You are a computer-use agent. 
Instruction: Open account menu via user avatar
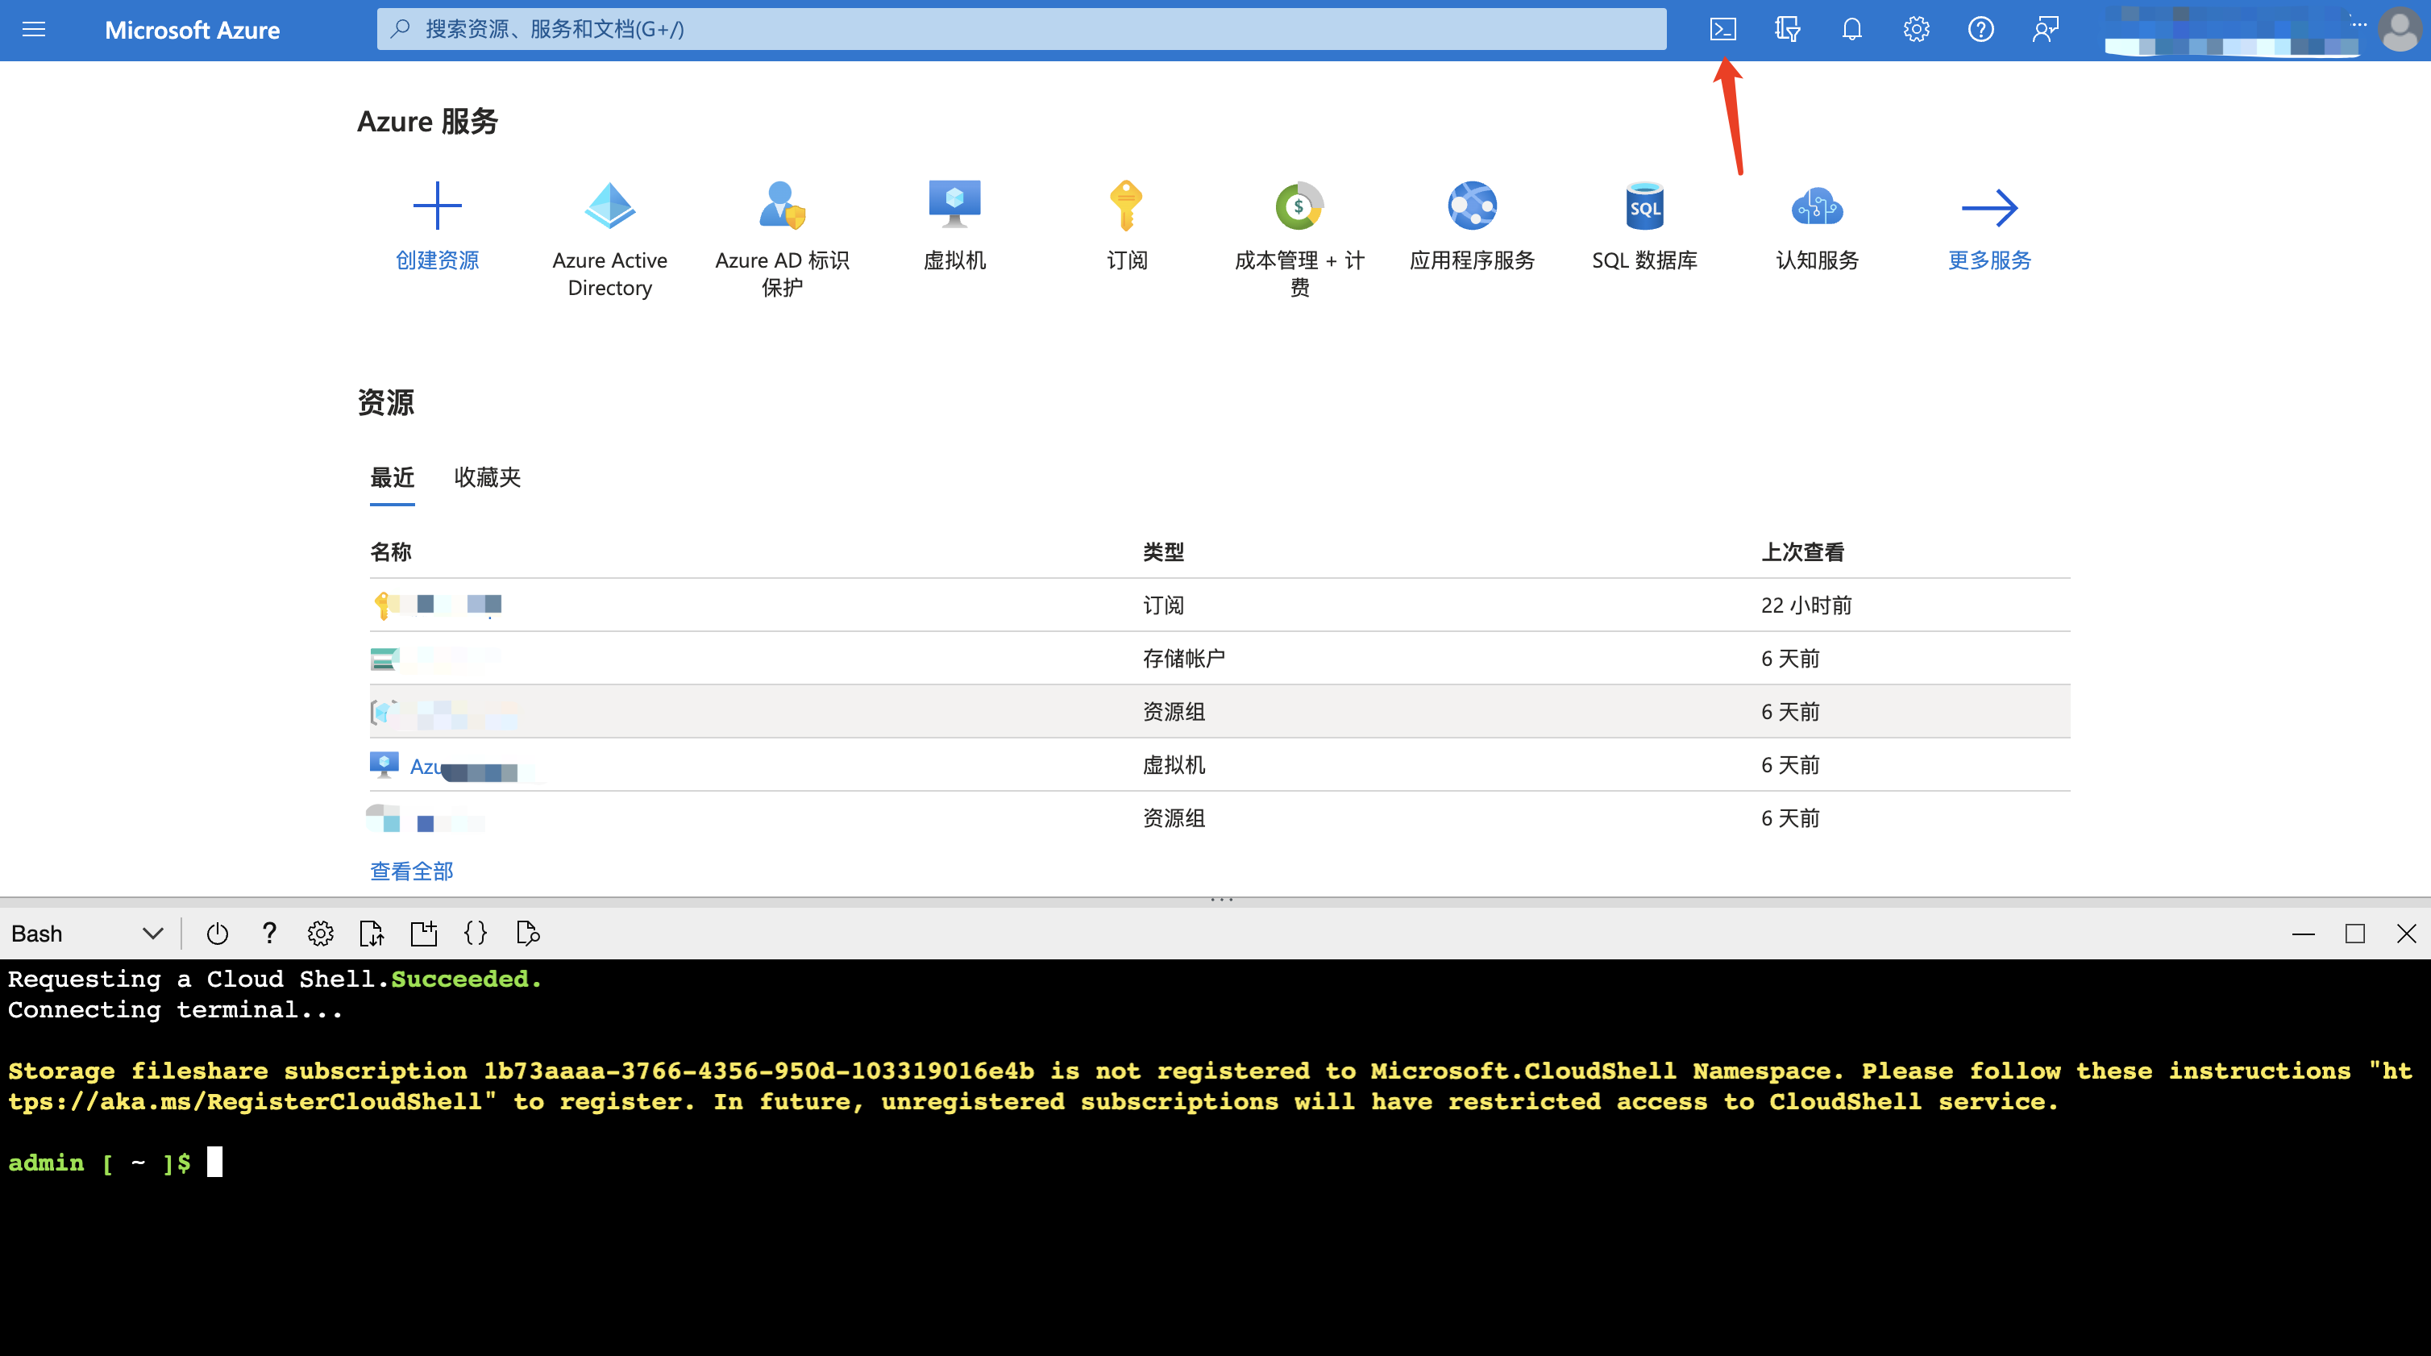click(x=2398, y=29)
